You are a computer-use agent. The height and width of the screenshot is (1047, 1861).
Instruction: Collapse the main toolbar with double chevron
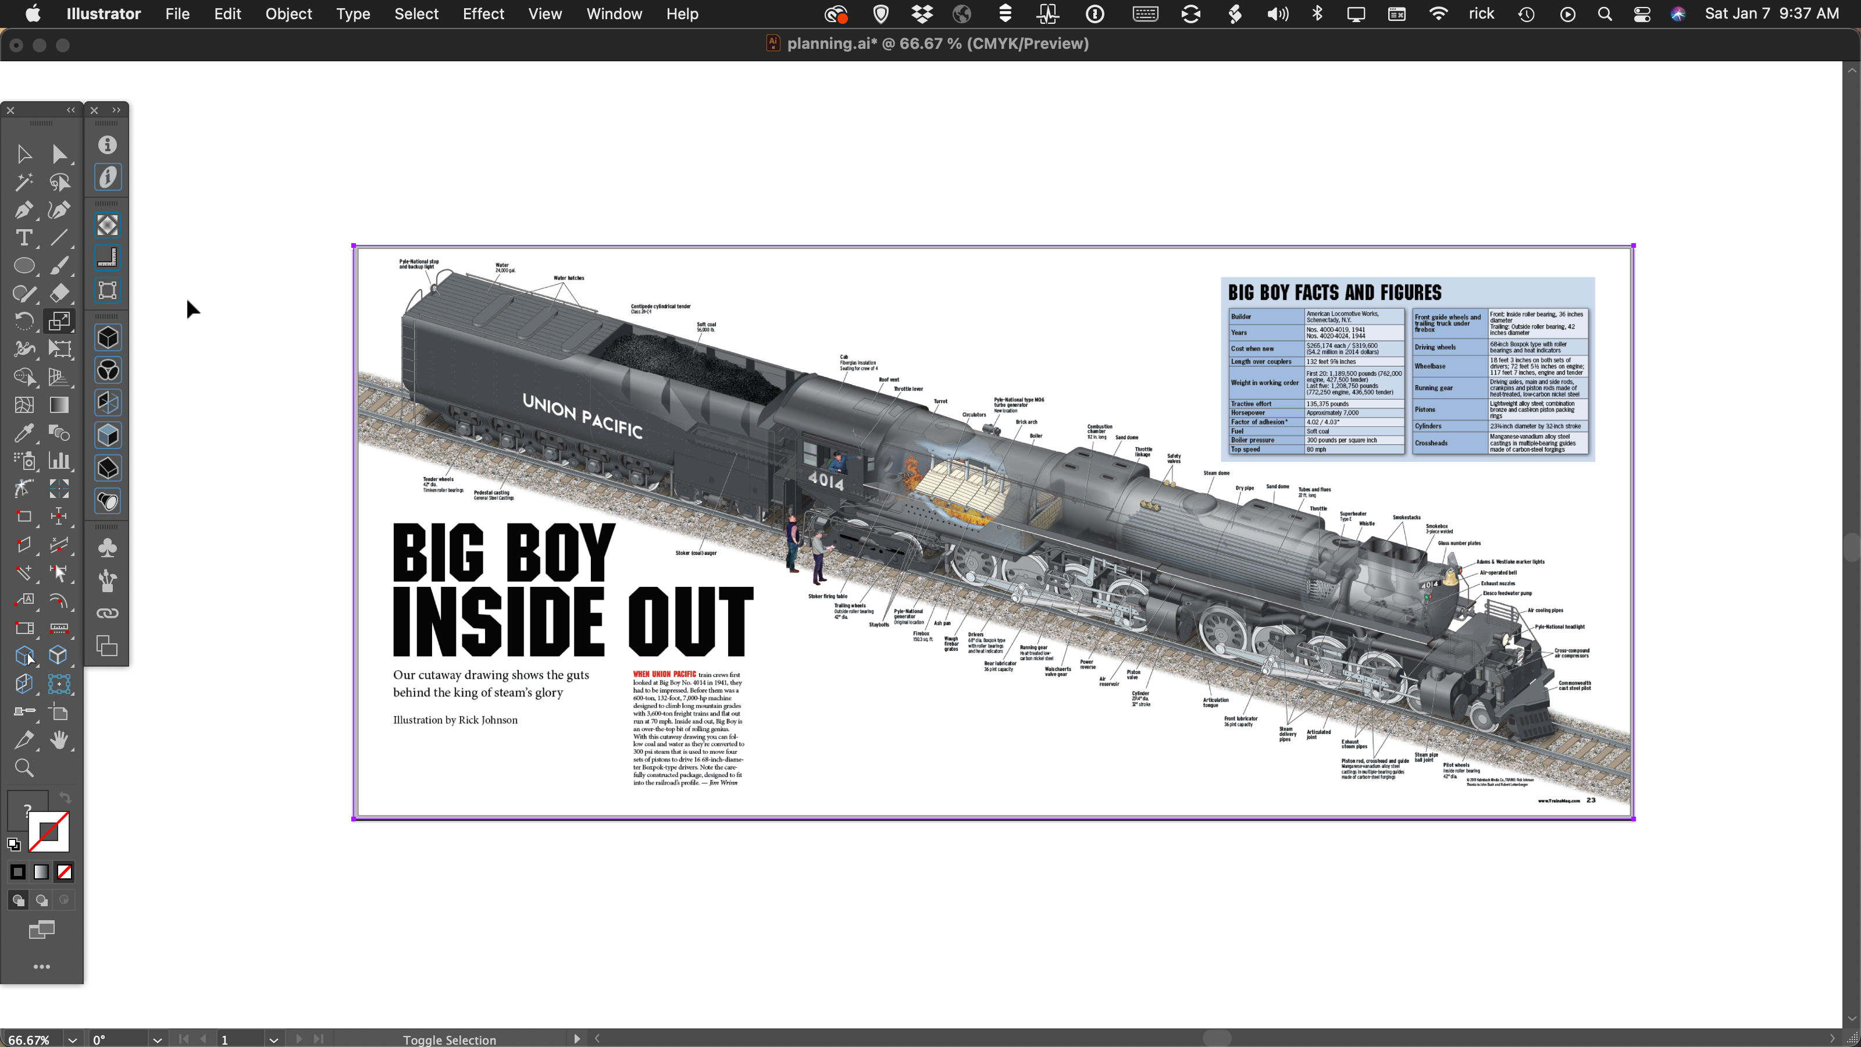[x=71, y=110]
